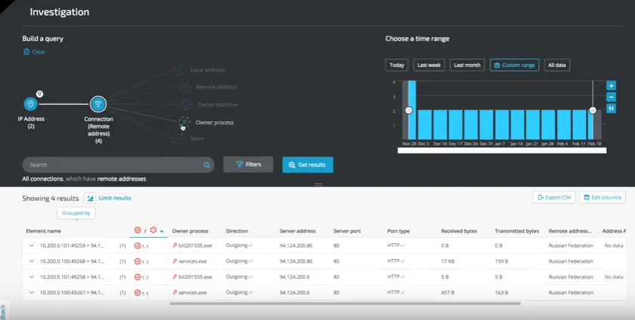
Task: Expand the 10.200.0.100:49267 connection row
Action: coord(31,292)
